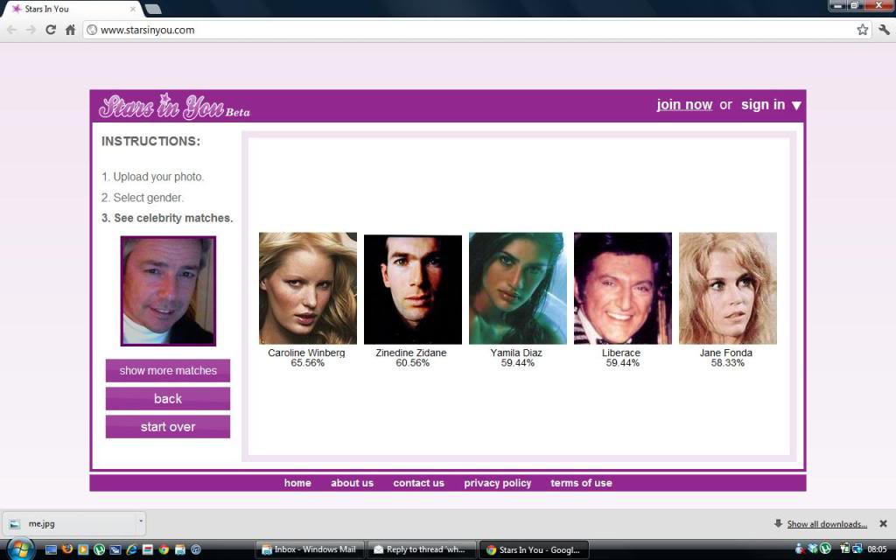Image resolution: width=896 pixels, height=560 pixels.
Task: Click Show all downloads link
Action: [827, 524]
